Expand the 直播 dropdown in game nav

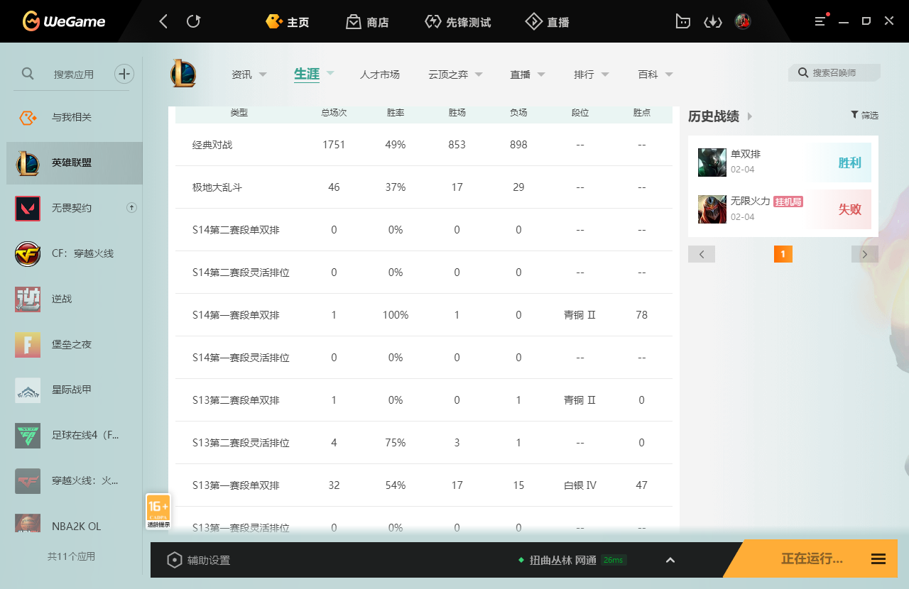click(541, 75)
